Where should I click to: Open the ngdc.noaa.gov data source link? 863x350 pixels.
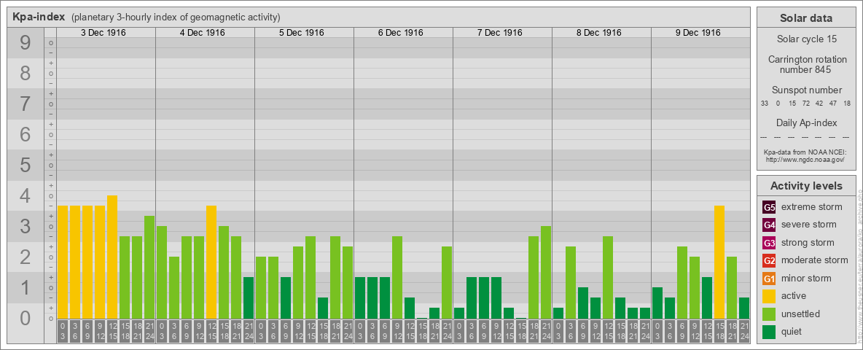(x=805, y=159)
